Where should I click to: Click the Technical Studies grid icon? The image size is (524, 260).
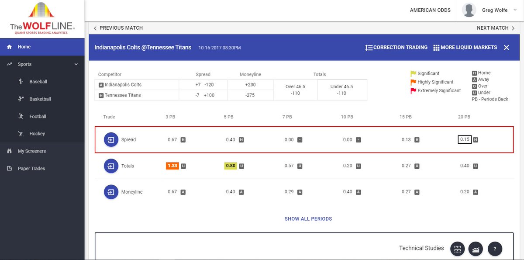457,249
